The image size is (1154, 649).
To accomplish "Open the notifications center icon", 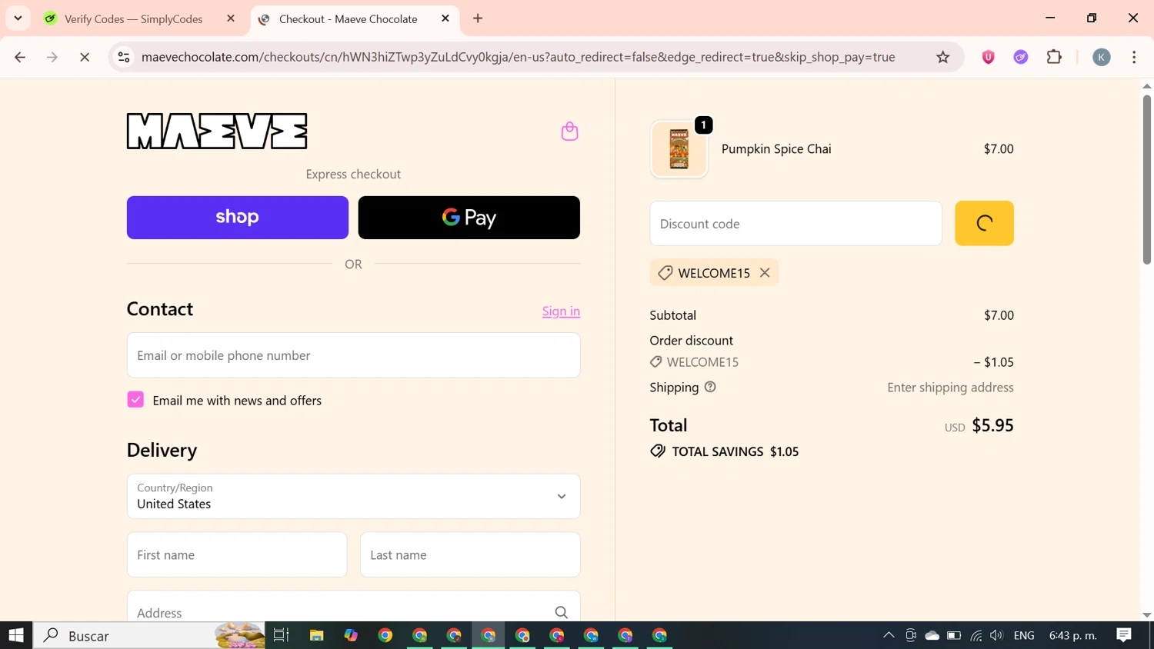I will pyautogui.click(x=1124, y=635).
